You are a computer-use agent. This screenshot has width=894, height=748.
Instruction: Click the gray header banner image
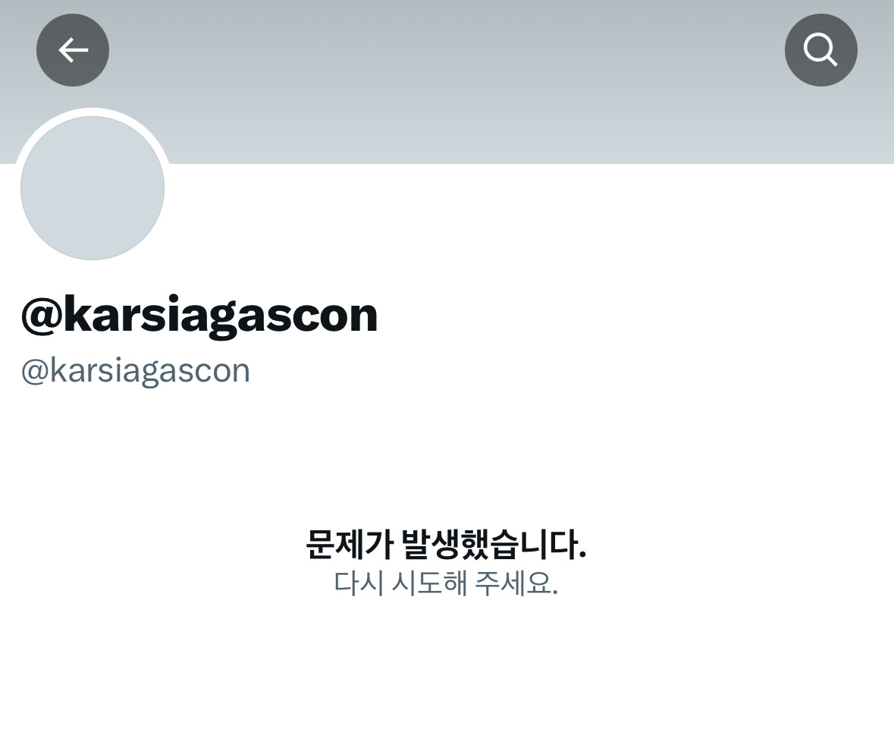pos(447,82)
